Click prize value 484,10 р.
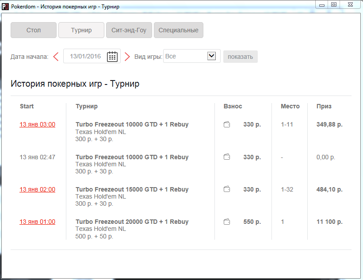The height and width of the screenshot is (280, 363). [329, 189]
